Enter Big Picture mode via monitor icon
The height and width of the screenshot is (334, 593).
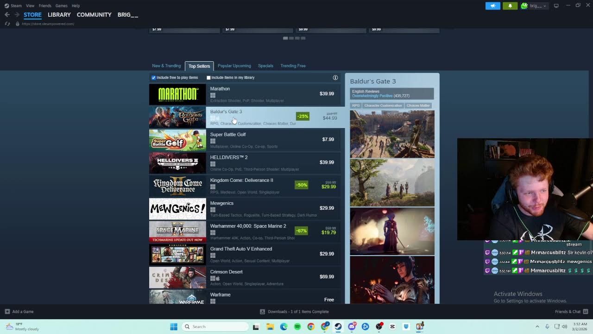[556, 6]
